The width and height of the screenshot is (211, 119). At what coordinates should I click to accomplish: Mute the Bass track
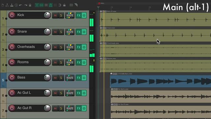click(x=55, y=78)
